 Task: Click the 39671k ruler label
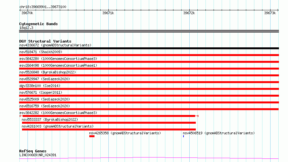coord(108,13)
